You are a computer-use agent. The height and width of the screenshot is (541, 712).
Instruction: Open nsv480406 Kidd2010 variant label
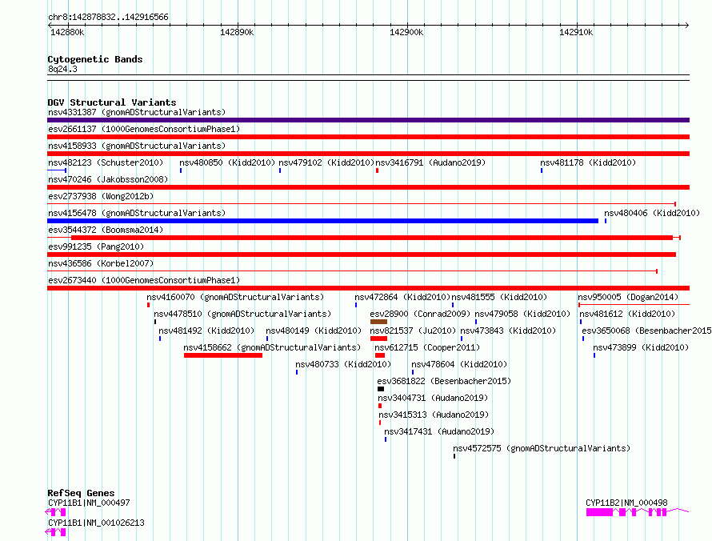coord(652,213)
